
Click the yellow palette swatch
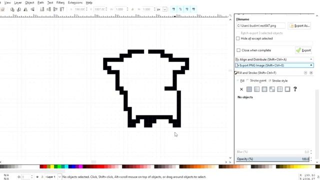point(52,166)
